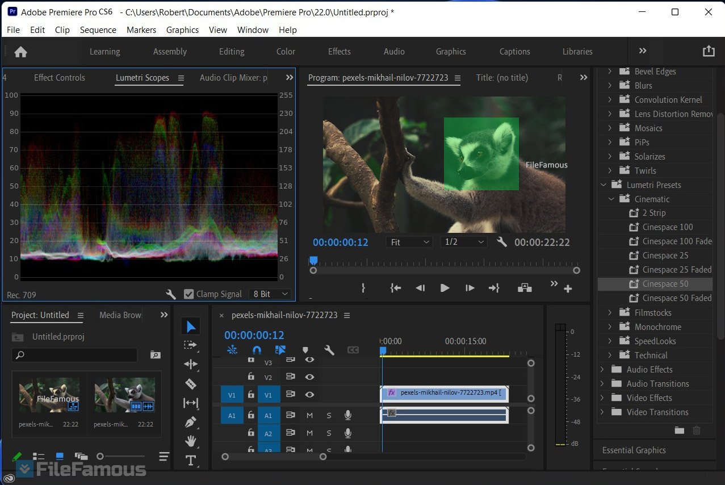
Task: Expand the Audio Effects folder
Action: coord(602,369)
